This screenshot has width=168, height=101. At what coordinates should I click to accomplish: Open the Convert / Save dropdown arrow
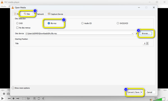[x=141, y=92]
